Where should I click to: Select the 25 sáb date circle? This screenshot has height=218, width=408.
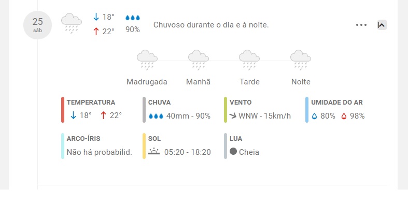37,25
